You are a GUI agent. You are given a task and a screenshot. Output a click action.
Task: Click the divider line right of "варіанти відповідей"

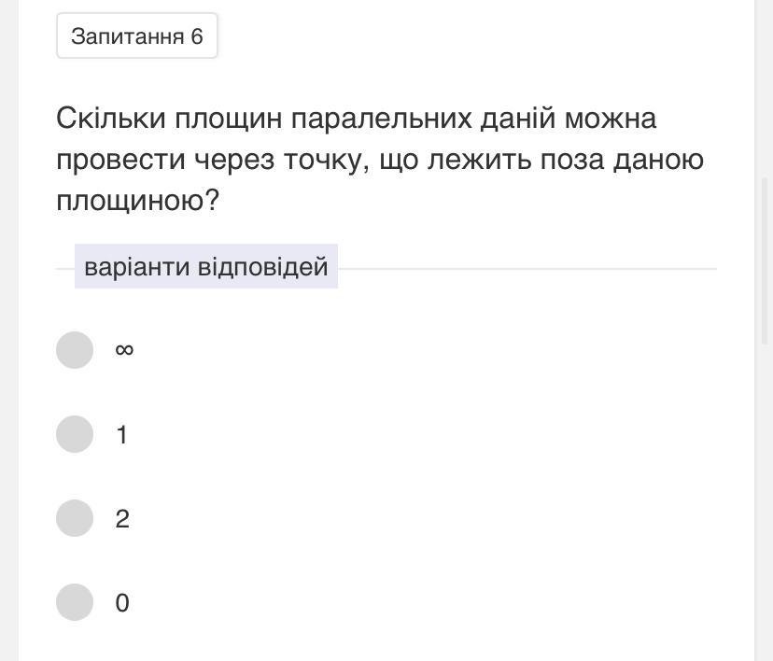tap(527, 269)
